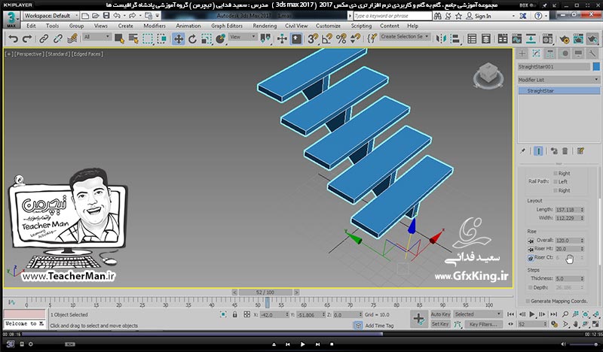Toggle the Layer Explorer icon
Image resolution: width=603 pixels, height=352 pixels.
pyautogui.click(x=486, y=39)
